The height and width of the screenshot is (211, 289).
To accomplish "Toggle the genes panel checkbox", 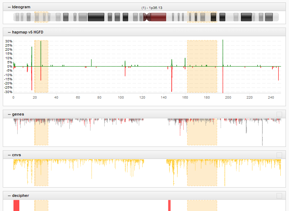I will 279,114.
